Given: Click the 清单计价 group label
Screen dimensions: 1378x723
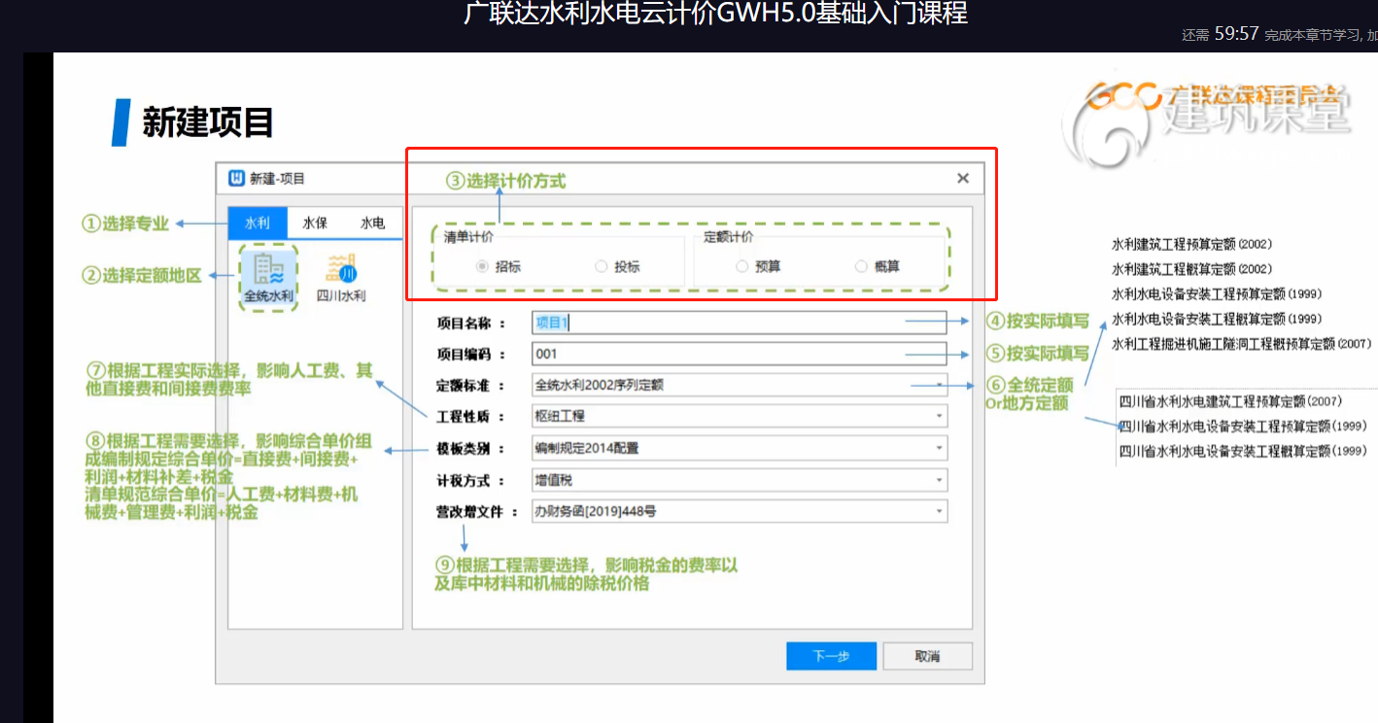Looking at the screenshot, I should coord(468,236).
